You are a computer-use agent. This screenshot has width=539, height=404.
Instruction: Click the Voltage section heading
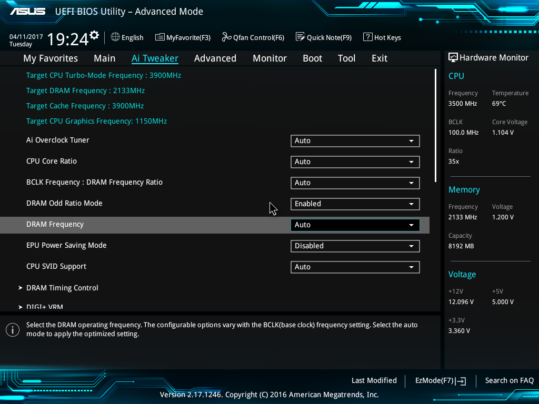(462, 274)
